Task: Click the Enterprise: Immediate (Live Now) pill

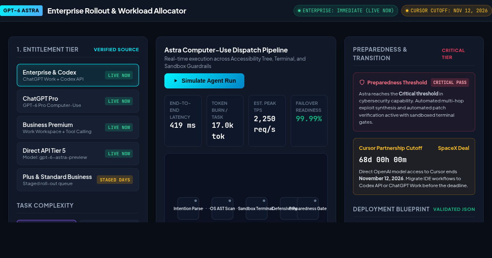Action: pos(346,11)
